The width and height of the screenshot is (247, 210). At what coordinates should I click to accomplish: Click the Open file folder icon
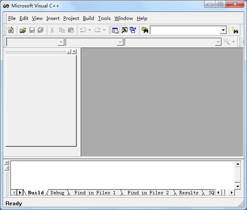coord(23,30)
